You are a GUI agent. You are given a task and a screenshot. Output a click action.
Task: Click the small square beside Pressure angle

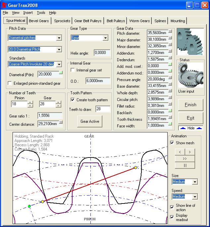click(x=170, y=77)
